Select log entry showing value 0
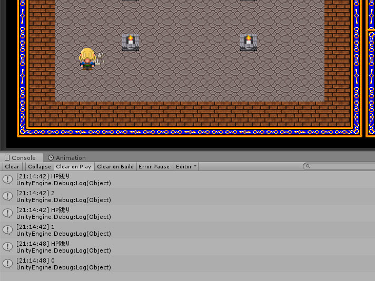This screenshot has width=375, height=281. click(x=187, y=264)
